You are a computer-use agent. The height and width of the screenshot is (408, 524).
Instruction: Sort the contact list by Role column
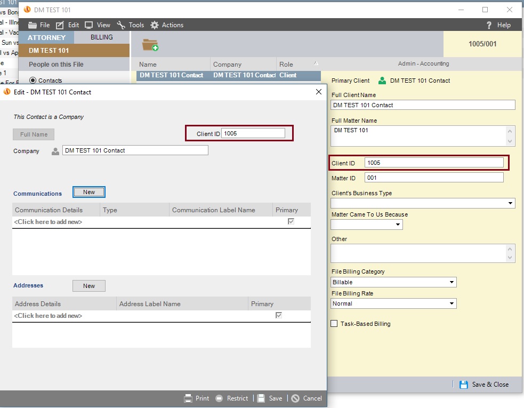coord(299,64)
